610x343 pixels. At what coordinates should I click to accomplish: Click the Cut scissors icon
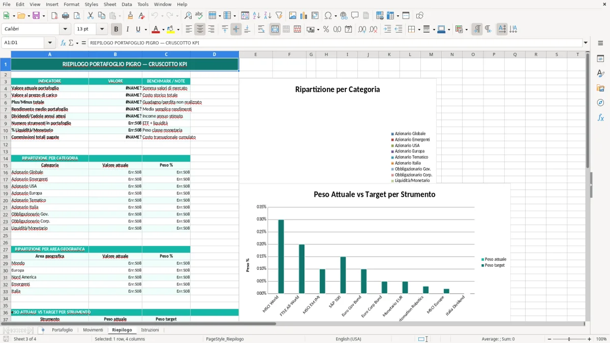click(90, 16)
